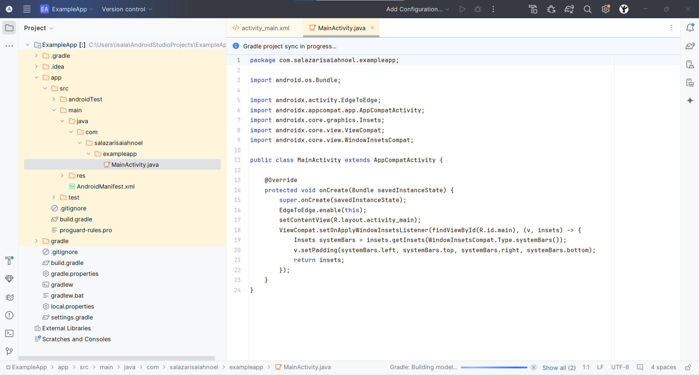Open Search Everywhere magnifier
The height and width of the screenshot is (375, 699).
click(588, 9)
